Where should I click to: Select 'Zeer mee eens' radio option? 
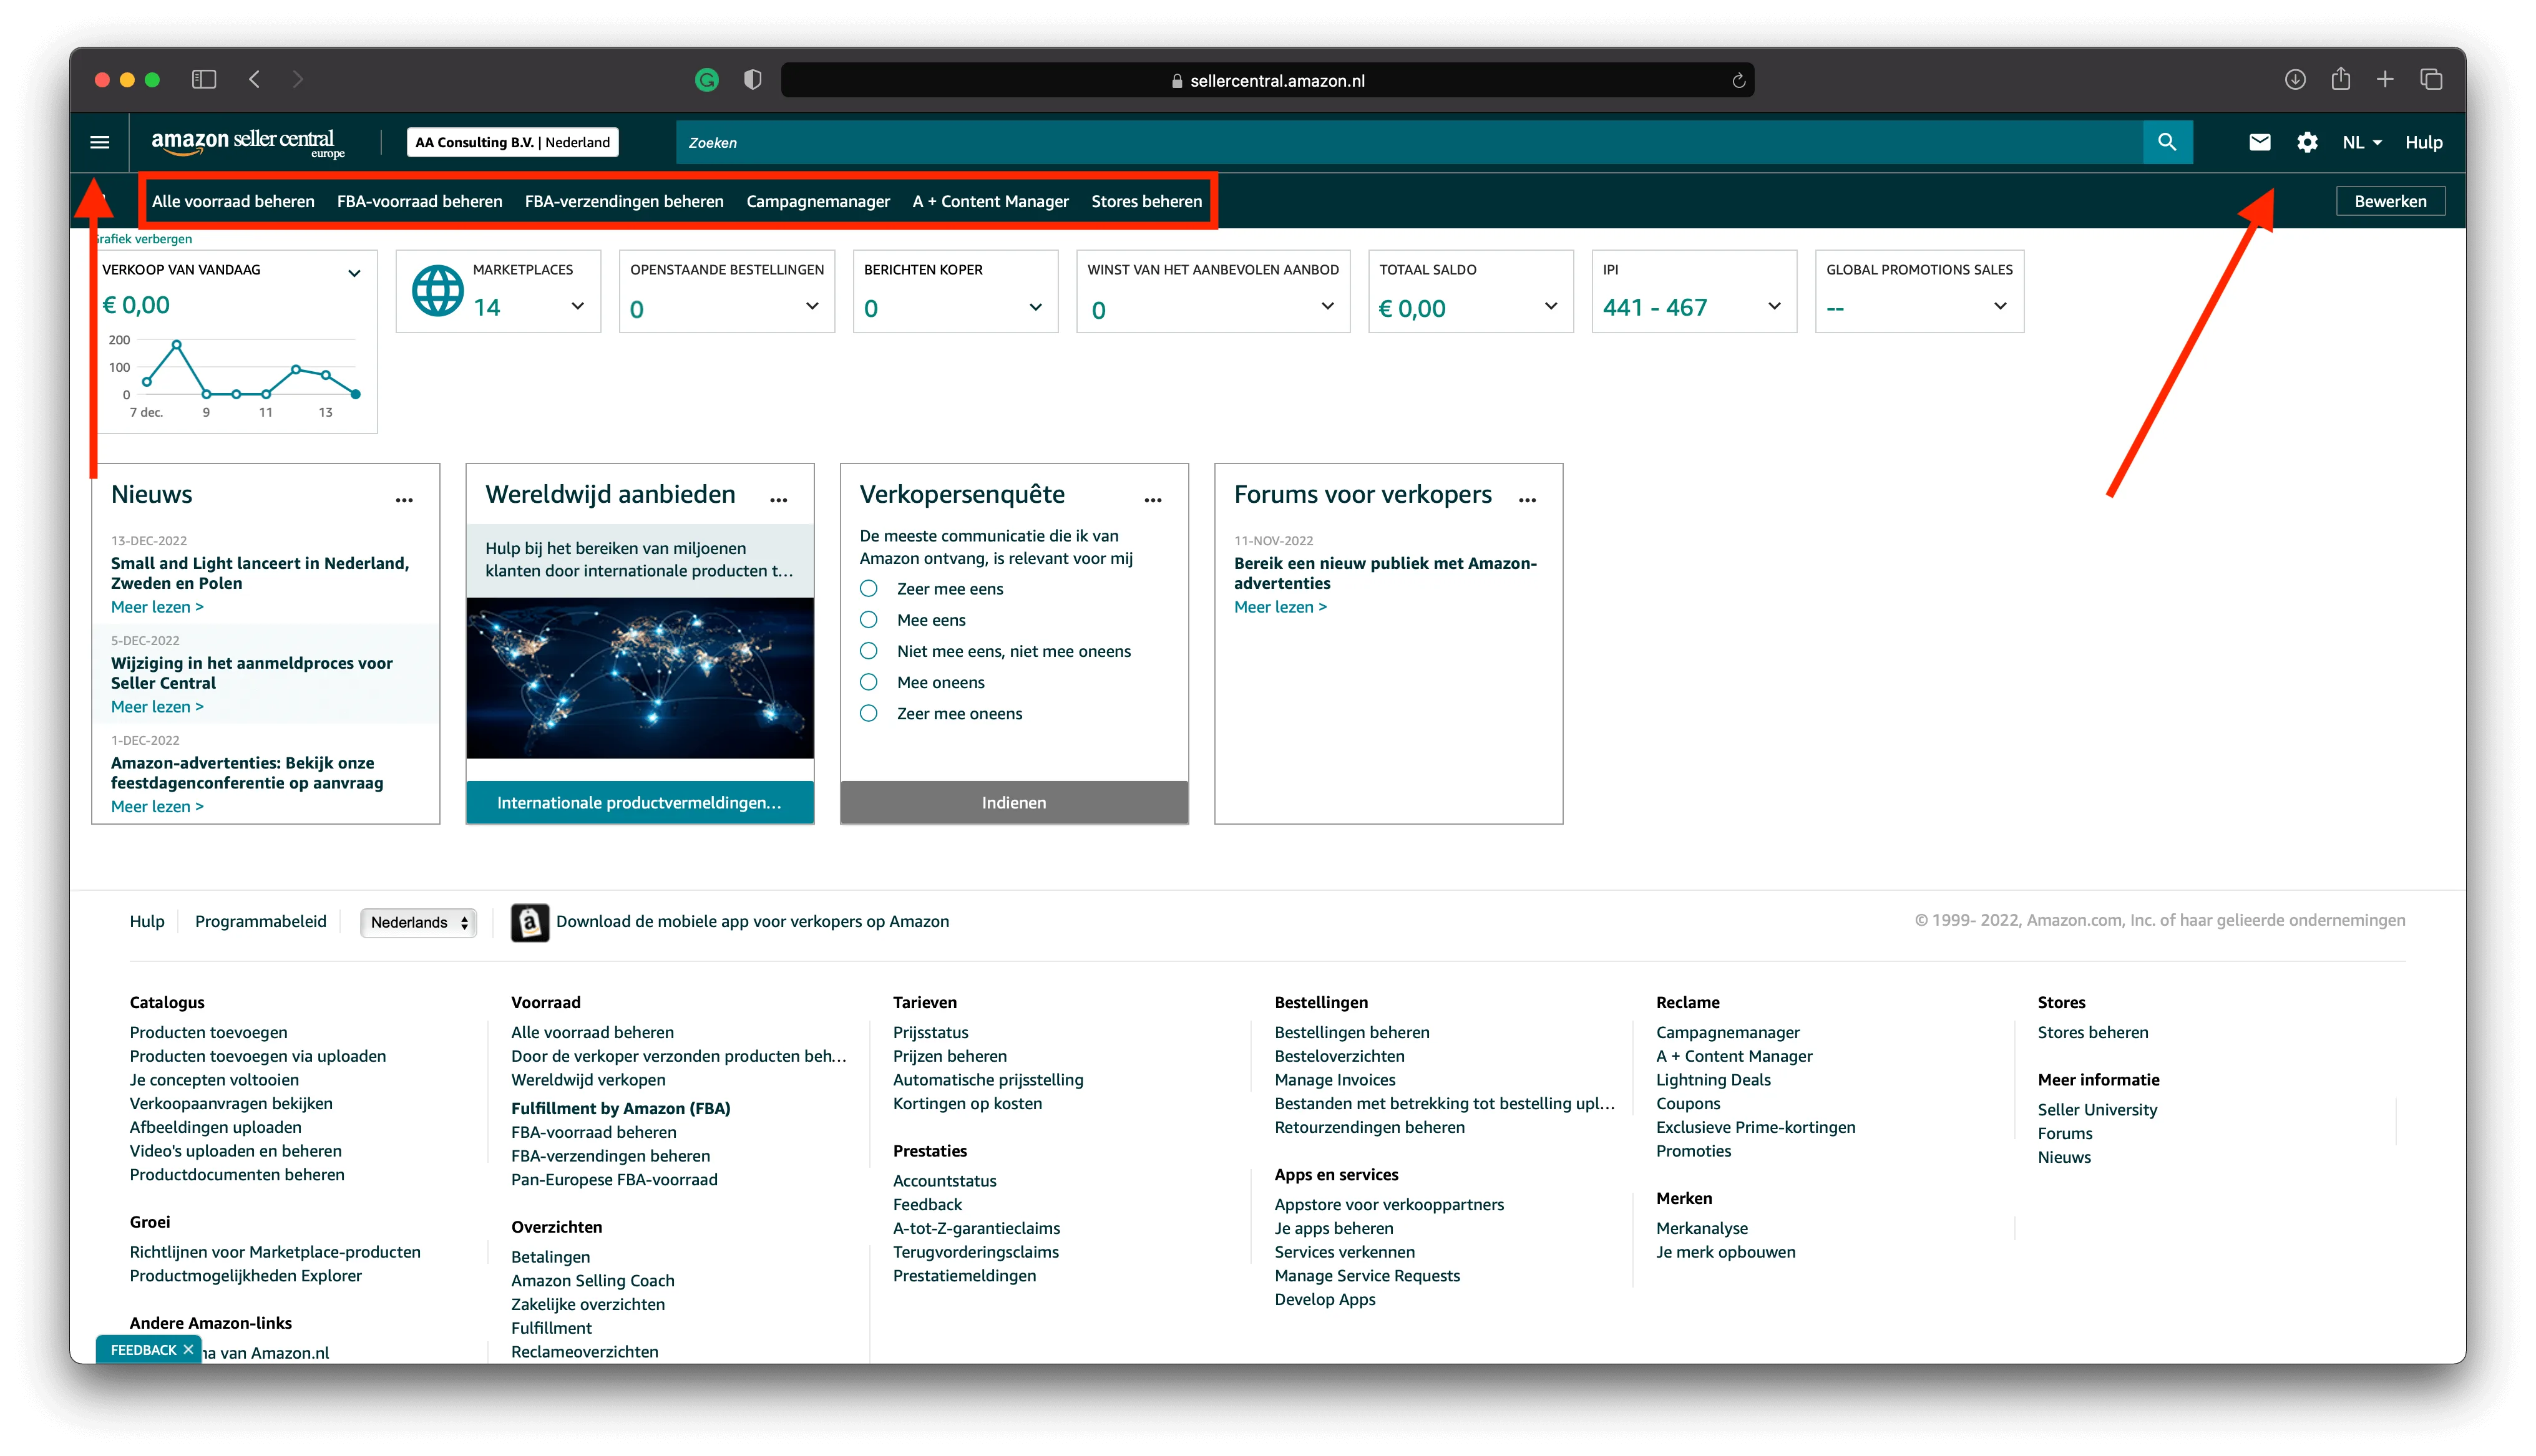coord(869,589)
